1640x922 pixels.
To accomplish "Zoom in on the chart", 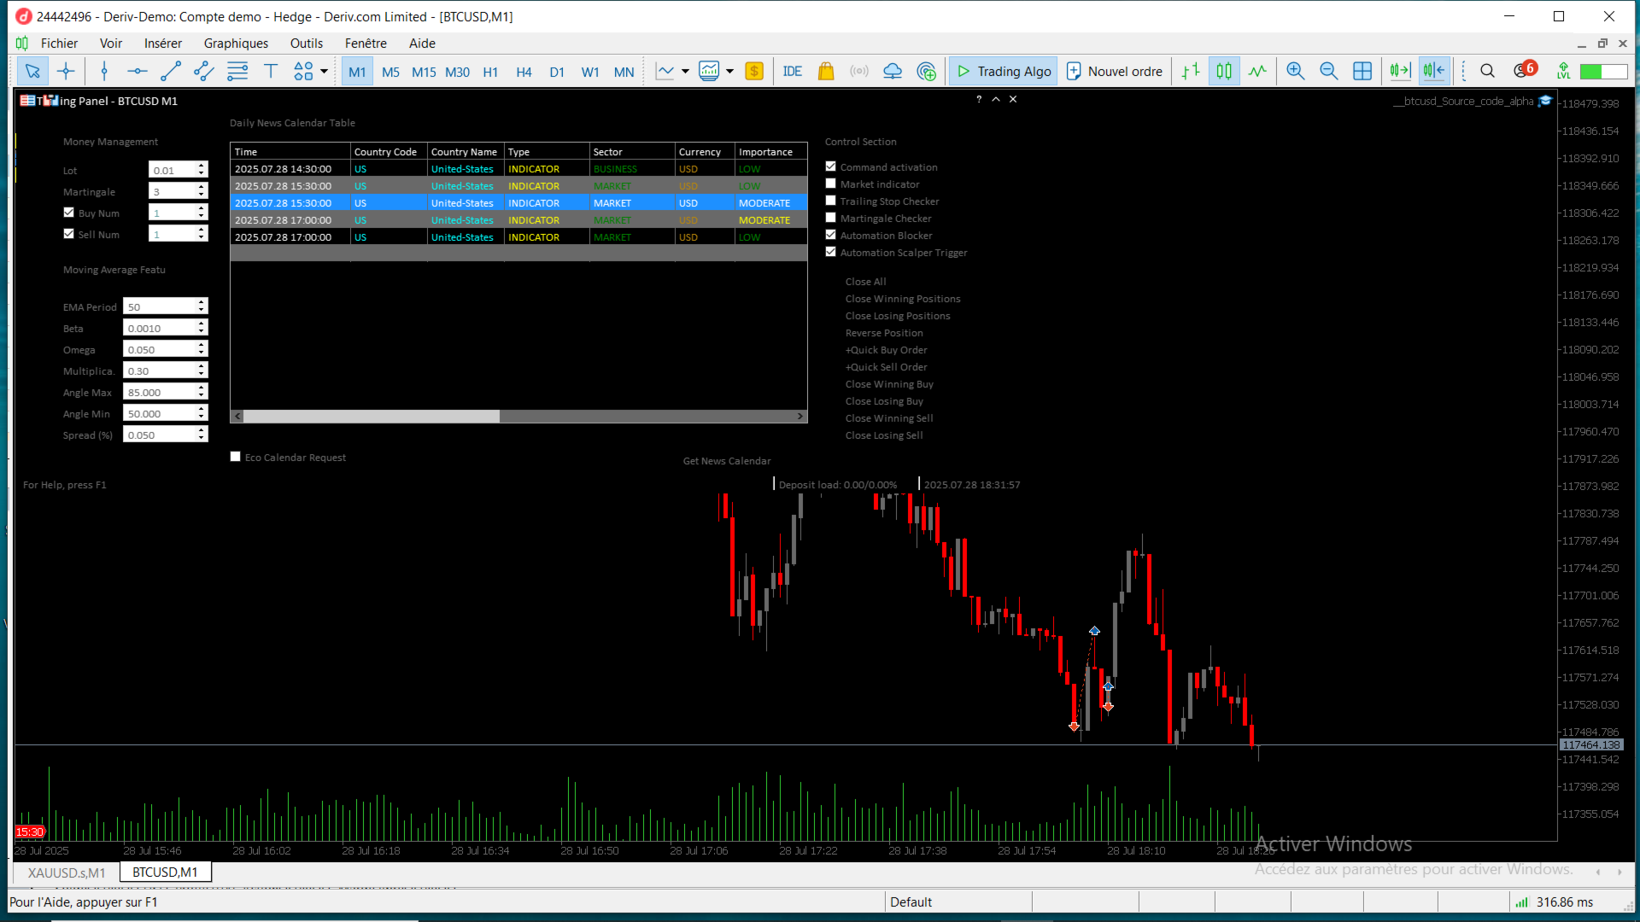I will point(1296,72).
